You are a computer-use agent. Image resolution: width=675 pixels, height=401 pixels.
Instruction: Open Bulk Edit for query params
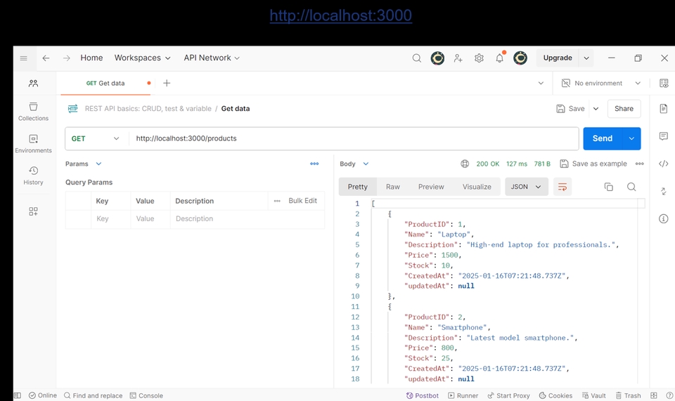click(302, 201)
